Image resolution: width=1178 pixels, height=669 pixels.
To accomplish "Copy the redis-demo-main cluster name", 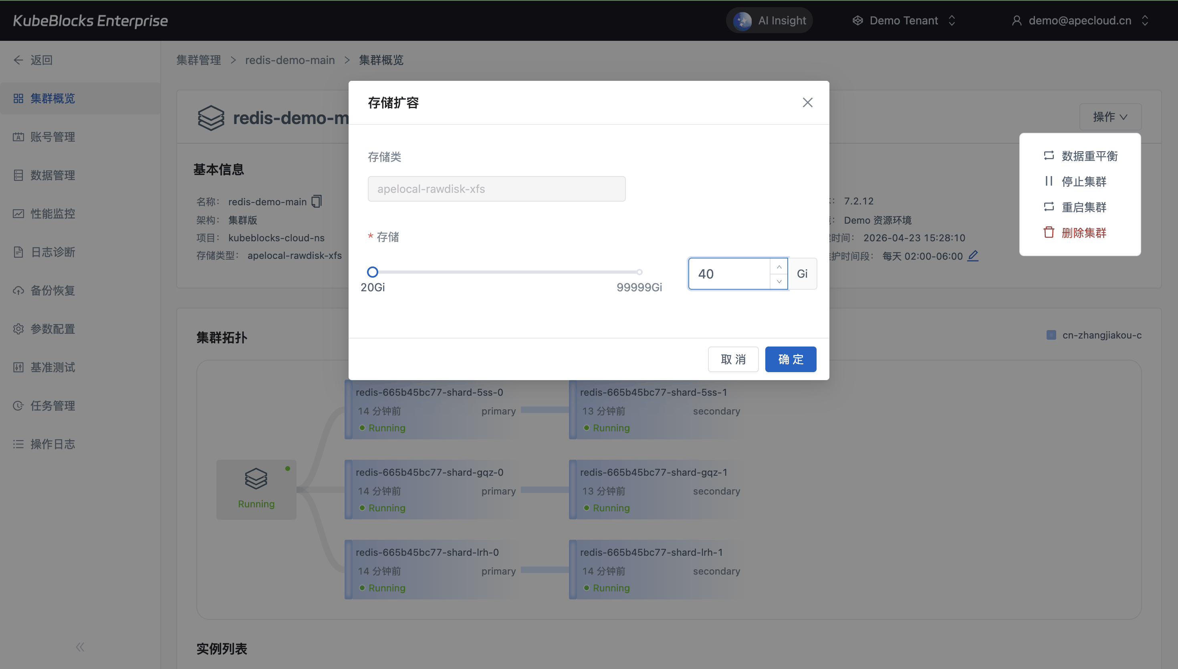I will (317, 202).
